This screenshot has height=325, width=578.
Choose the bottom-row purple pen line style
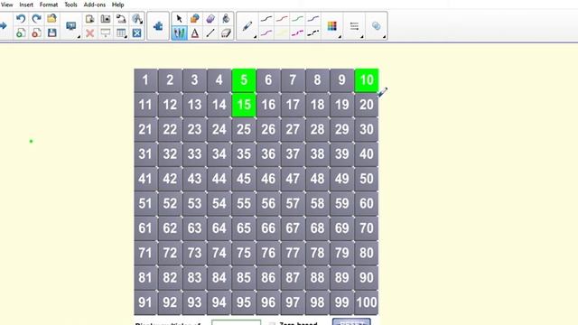(266, 33)
